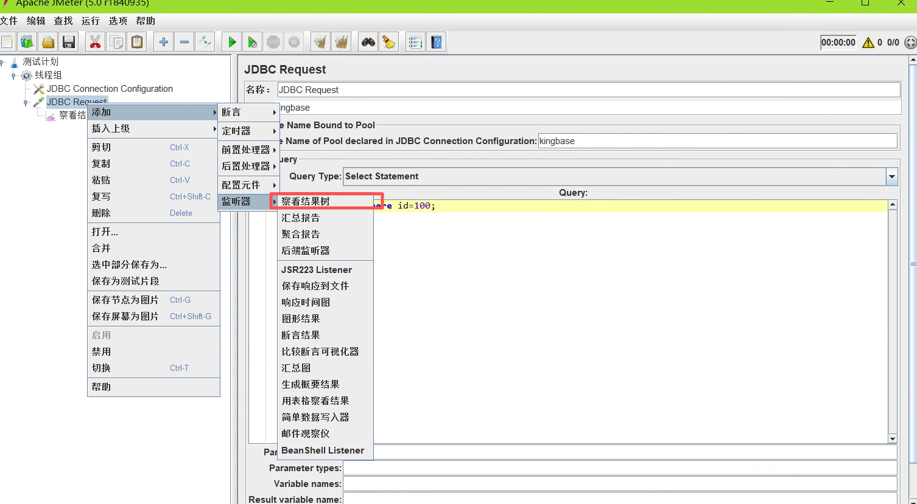The image size is (917, 504).
Task: Open the 编辑 menu
Action: click(36, 21)
